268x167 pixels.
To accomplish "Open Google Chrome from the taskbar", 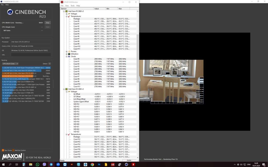I will (x=92, y=165).
